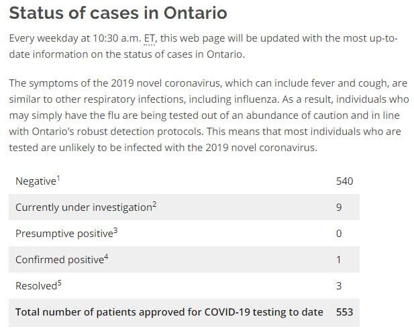Click the Total number of patients label

169,312
